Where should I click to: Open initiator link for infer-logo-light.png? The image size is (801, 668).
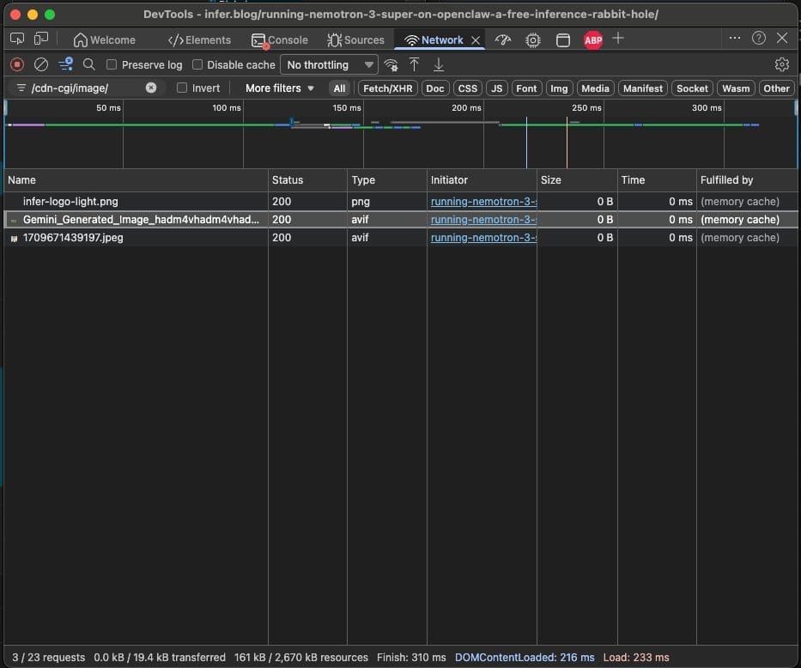[483, 201]
